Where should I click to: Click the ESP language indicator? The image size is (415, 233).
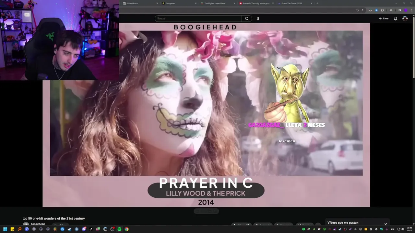click(393, 229)
